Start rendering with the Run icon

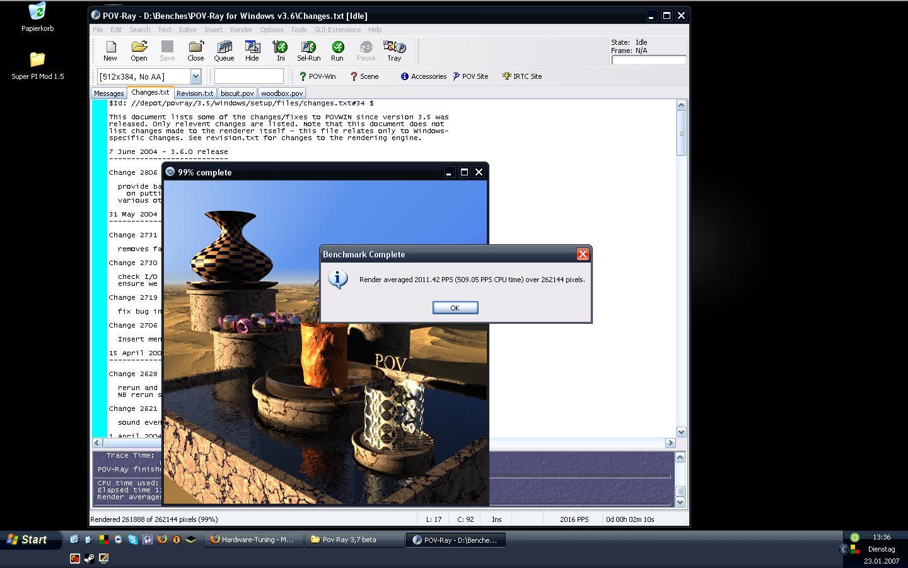tap(337, 50)
